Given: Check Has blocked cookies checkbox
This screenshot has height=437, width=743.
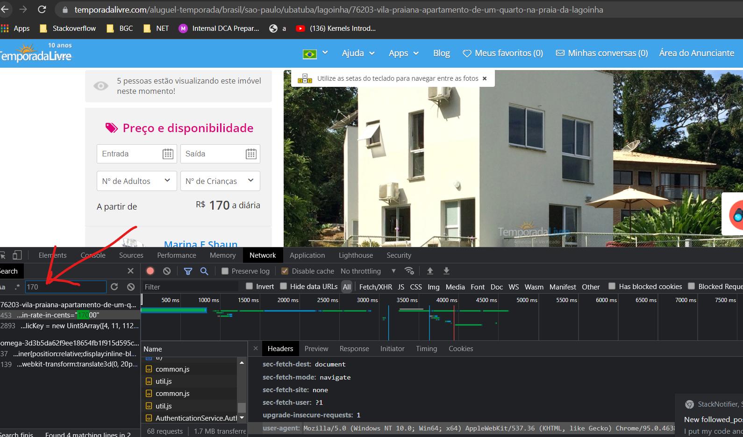Looking at the screenshot, I should point(612,286).
